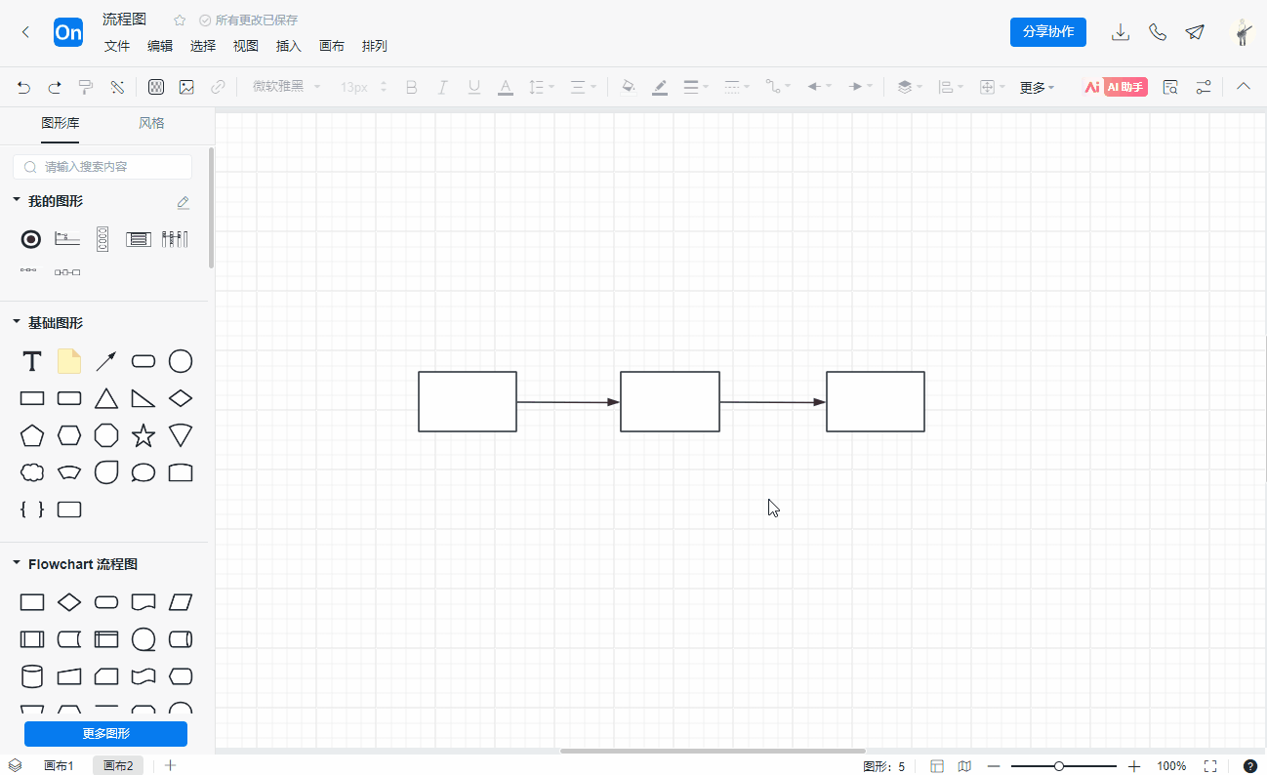Open the layer order dropdown
The image size is (1267, 775).
click(x=910, y=87)
